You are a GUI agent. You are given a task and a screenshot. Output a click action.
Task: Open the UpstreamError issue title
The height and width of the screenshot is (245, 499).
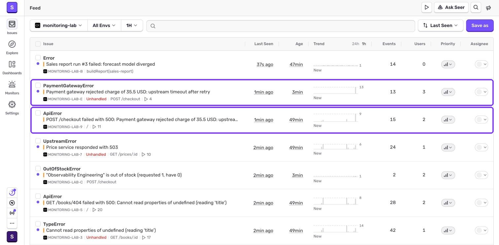(x=60, y=141)
